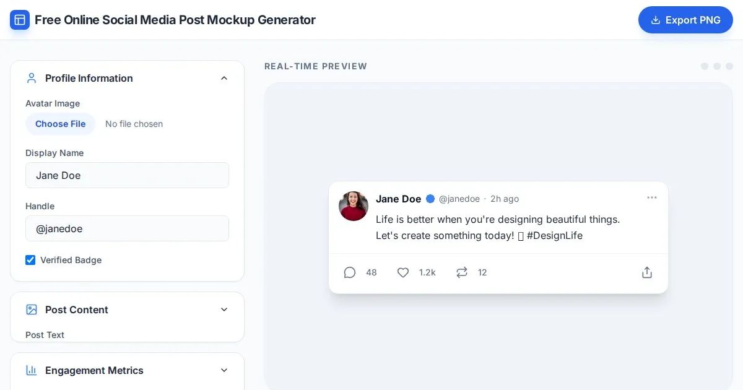
Task: Collapse the Profile Information section chevron
Action: (x=224, y=78)
